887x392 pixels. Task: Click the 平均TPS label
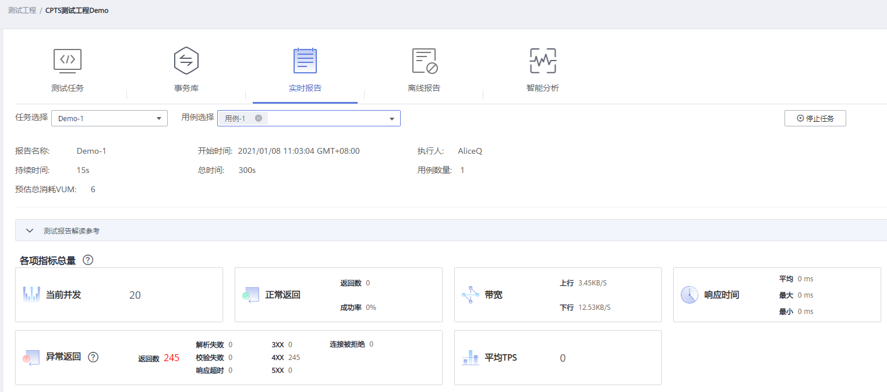[501, 358]
